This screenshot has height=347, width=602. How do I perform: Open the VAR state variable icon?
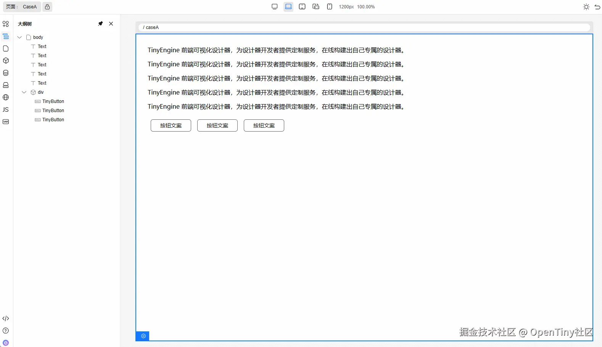(x=6, y=122)
